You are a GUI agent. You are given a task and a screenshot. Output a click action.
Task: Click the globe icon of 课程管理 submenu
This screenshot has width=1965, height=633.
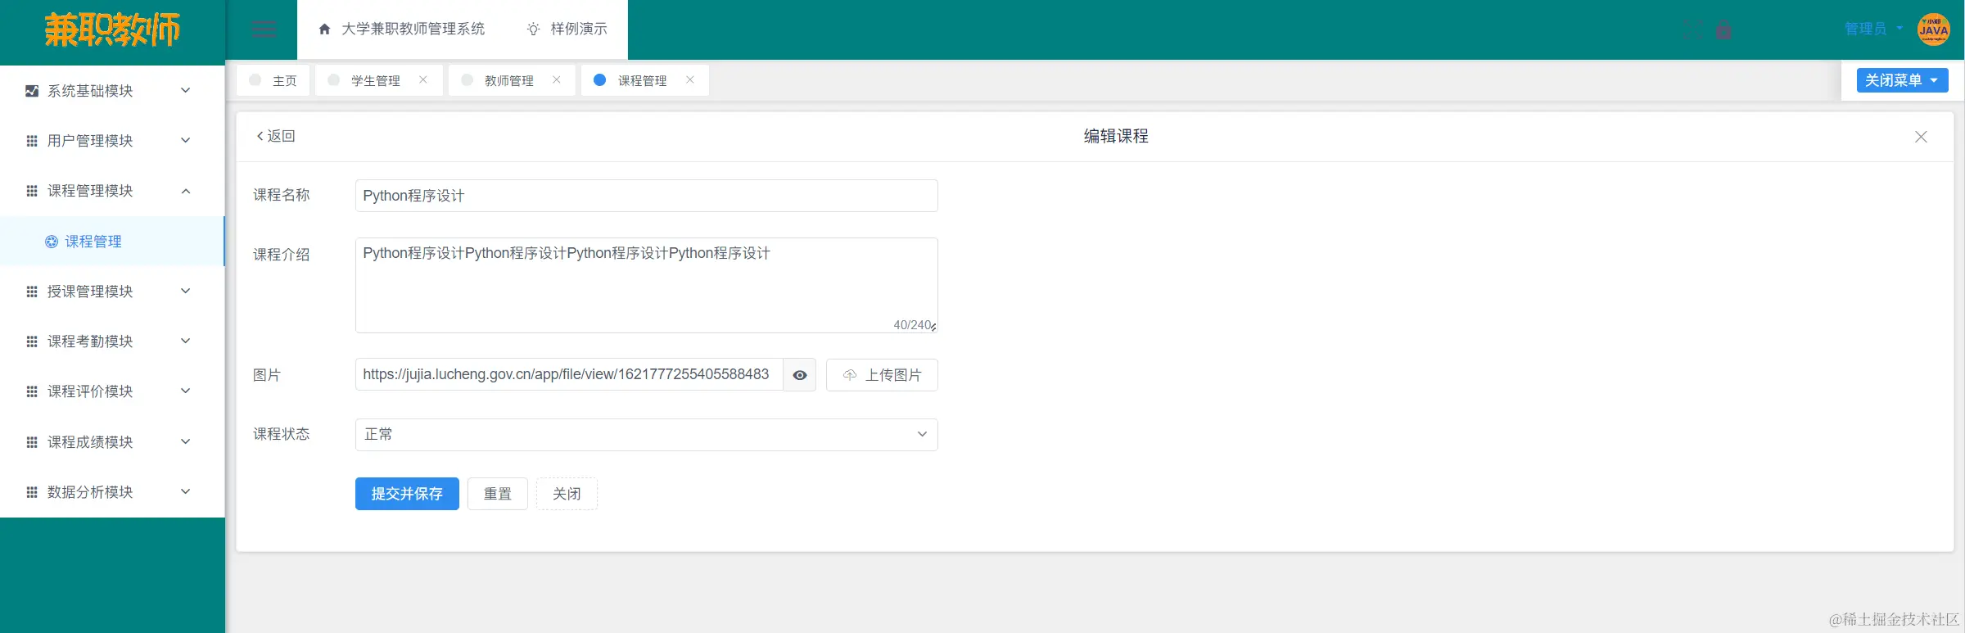pos(52,242)
